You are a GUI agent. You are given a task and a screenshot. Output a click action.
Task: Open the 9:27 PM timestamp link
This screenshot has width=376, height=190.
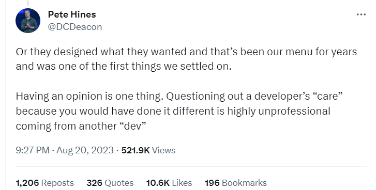tap(33, 150)
